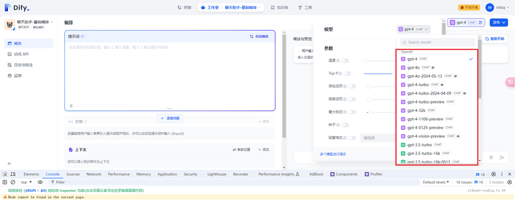Open the 请选择 reply format dropdown
515x202 pixels.
point(378,138)
